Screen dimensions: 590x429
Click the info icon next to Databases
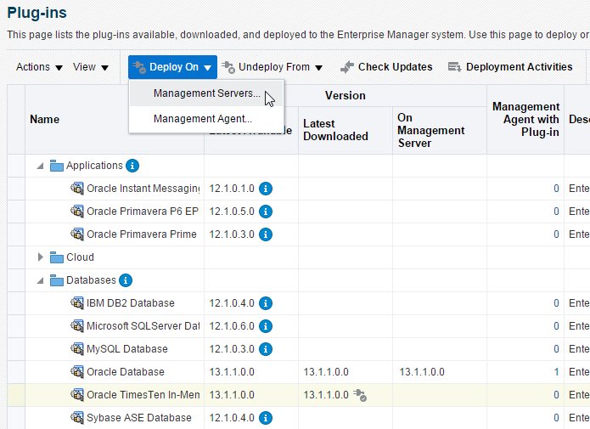click(x=126, y=280)
